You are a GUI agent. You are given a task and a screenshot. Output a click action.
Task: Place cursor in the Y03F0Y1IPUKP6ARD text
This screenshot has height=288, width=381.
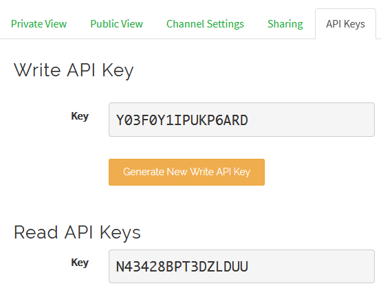tap(182, 120)
